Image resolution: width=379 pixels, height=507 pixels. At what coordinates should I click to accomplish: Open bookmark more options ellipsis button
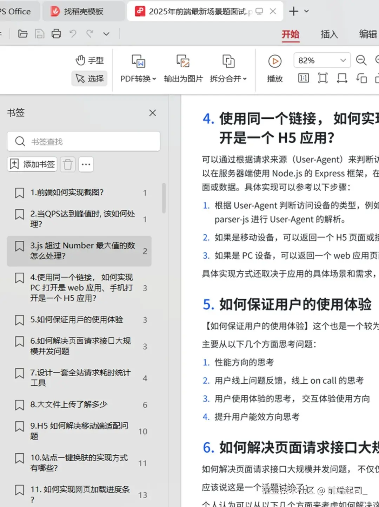[86, 164]
